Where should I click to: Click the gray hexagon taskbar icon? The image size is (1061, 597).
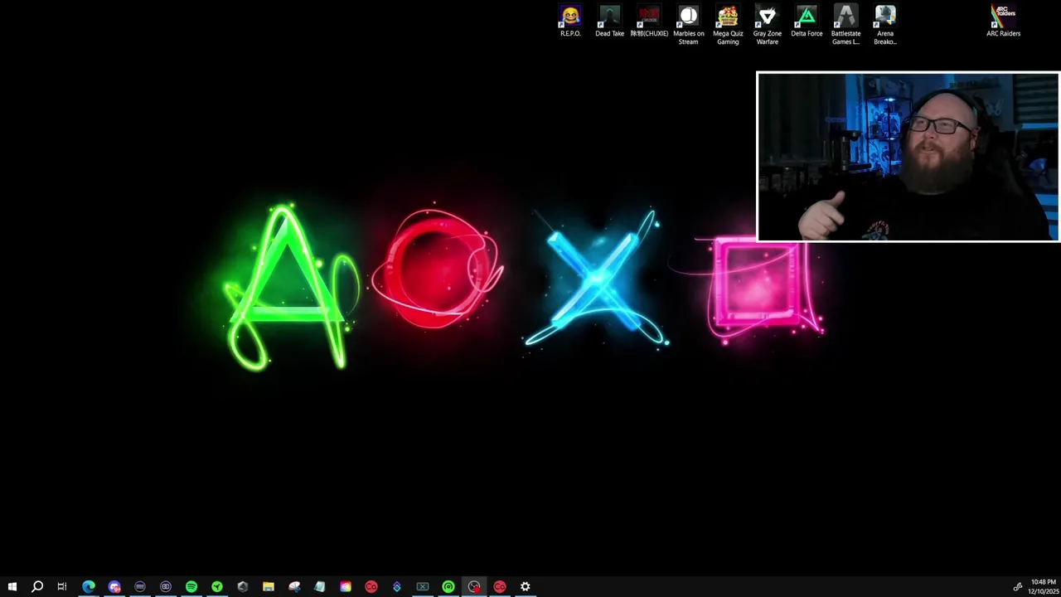[x=243, y=586]
